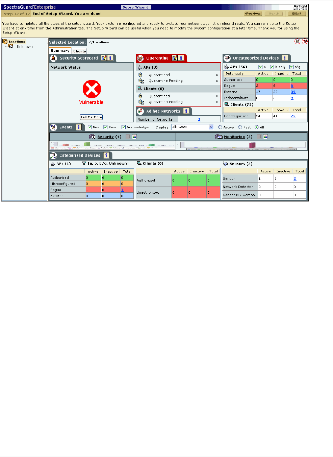
Task: Open the Ad hoc Number of Networks link 2
Action: coord(199,119)
